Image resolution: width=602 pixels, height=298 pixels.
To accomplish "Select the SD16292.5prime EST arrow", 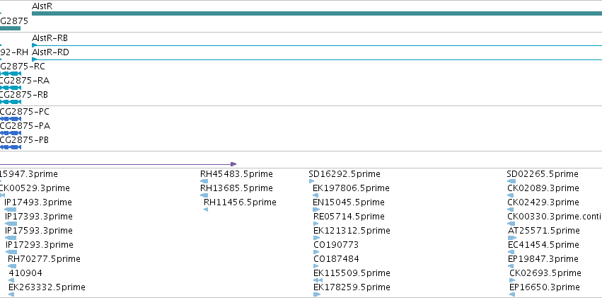I will 311,181.
